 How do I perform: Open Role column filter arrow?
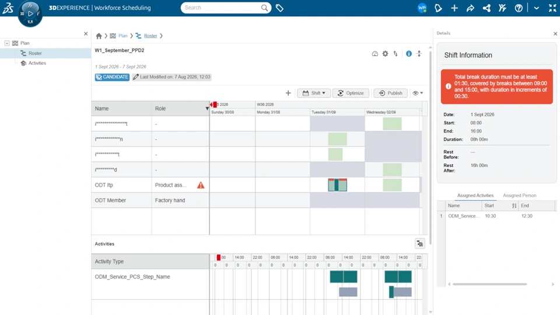click(206, 108)
